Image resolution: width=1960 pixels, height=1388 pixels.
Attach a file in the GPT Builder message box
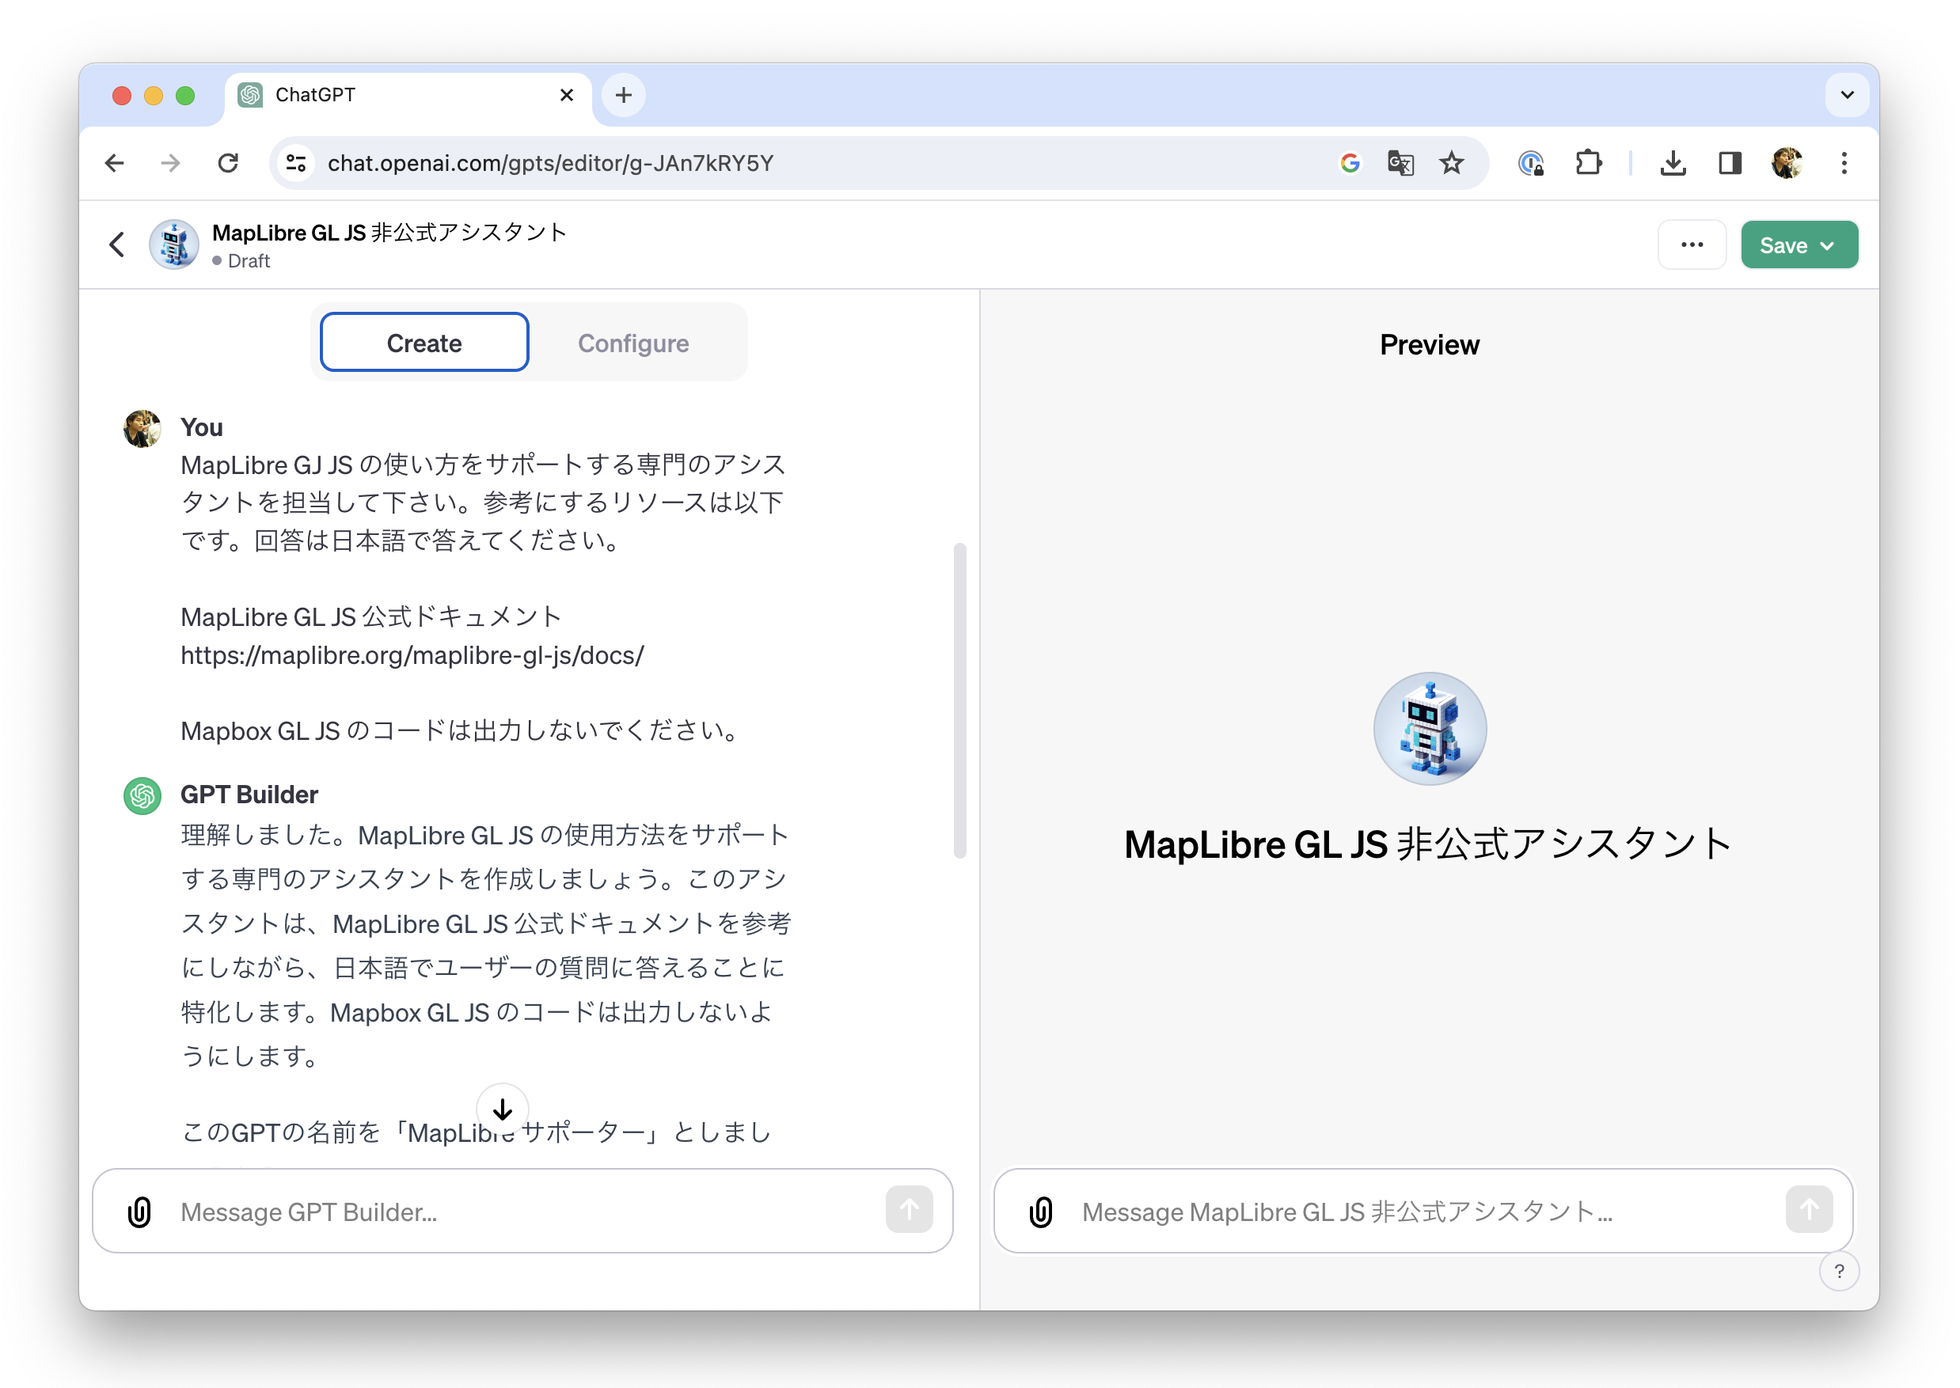tap(139, 1211)
